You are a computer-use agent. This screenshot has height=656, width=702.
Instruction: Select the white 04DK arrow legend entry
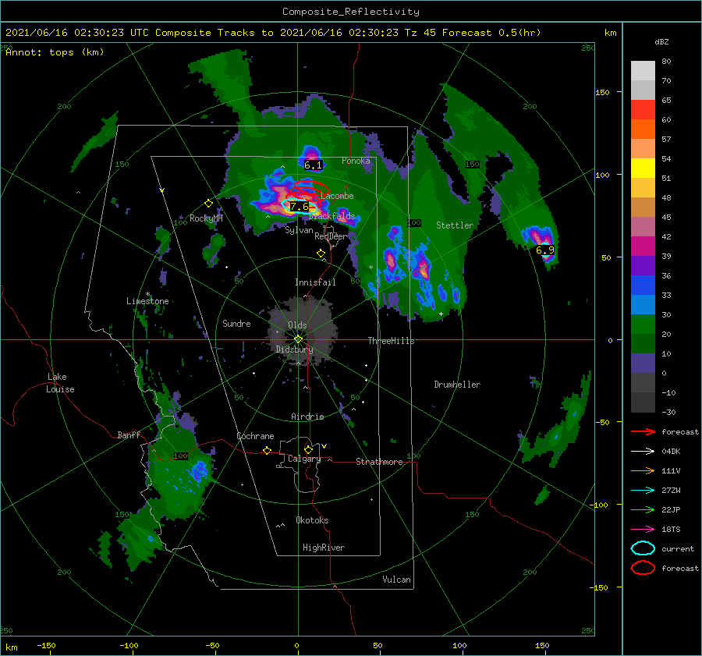(x=643, y=452)
